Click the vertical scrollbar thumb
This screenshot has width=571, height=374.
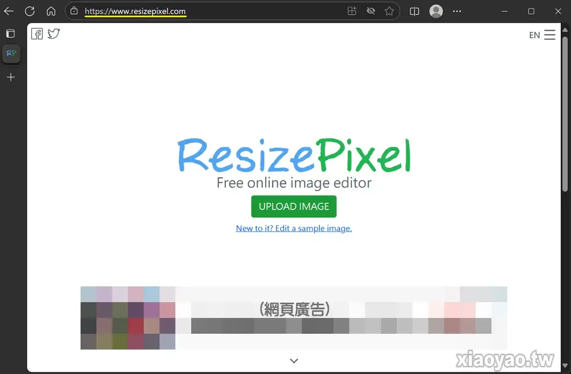pyautogui.click(x=565, y=114)
